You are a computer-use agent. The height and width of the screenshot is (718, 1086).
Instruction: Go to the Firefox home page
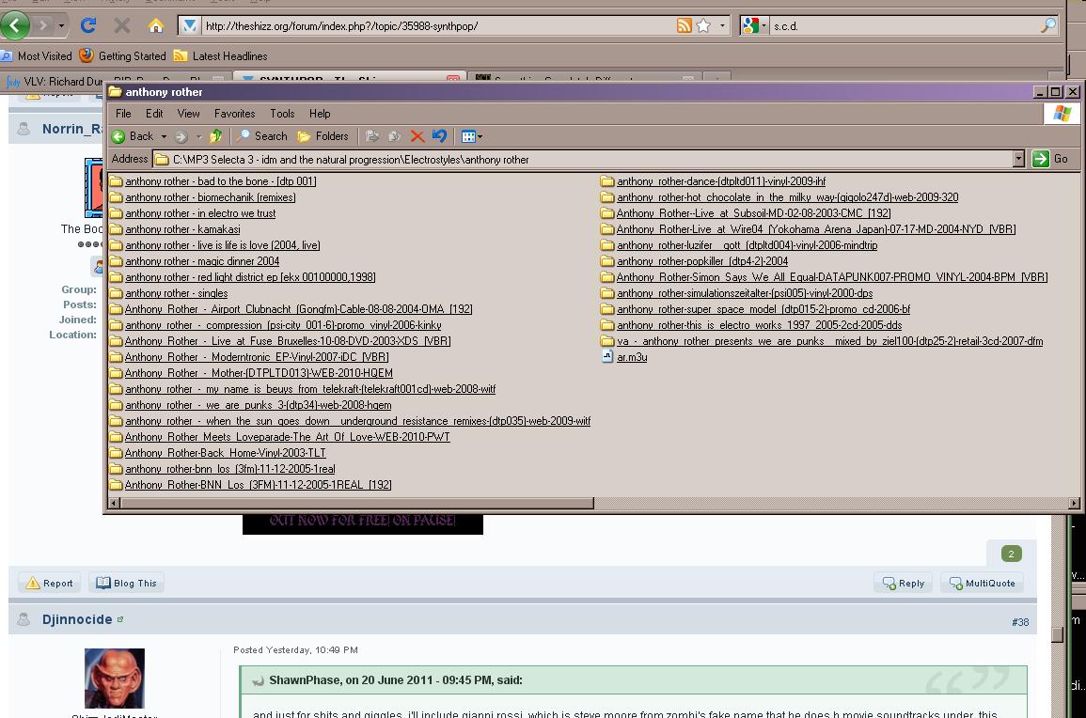coord(156,25)
